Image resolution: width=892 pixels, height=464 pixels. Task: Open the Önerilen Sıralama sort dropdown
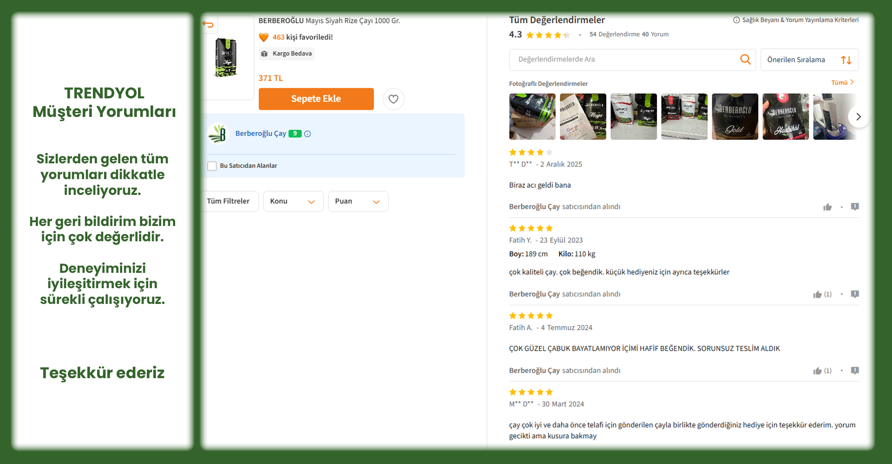coord(809,60)
